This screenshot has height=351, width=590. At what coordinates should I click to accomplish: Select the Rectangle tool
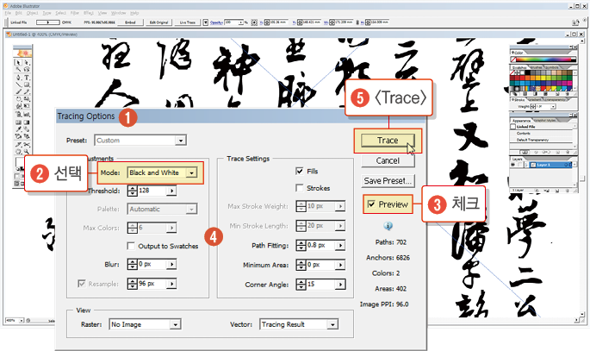(27, 85)
